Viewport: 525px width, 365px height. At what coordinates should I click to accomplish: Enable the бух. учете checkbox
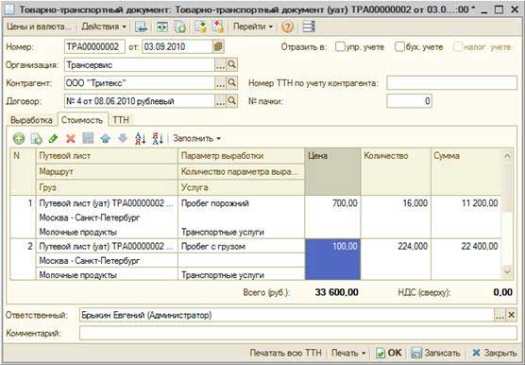pos(399,47)
